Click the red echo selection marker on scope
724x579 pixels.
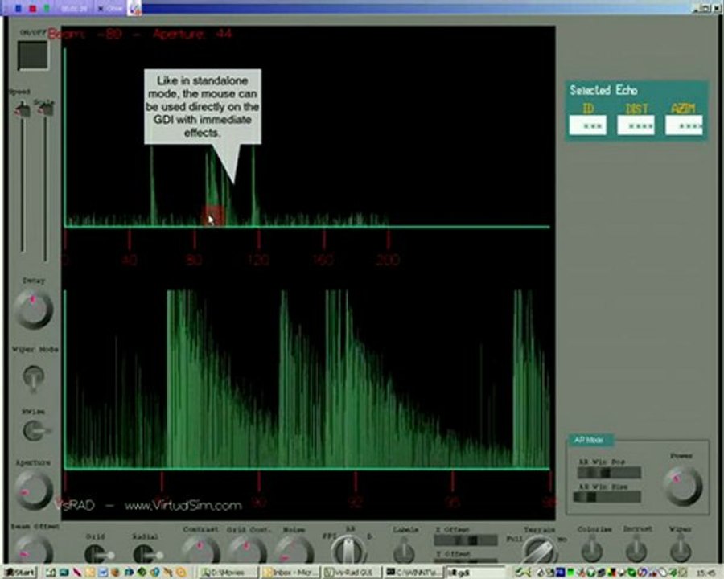point(213,216)
